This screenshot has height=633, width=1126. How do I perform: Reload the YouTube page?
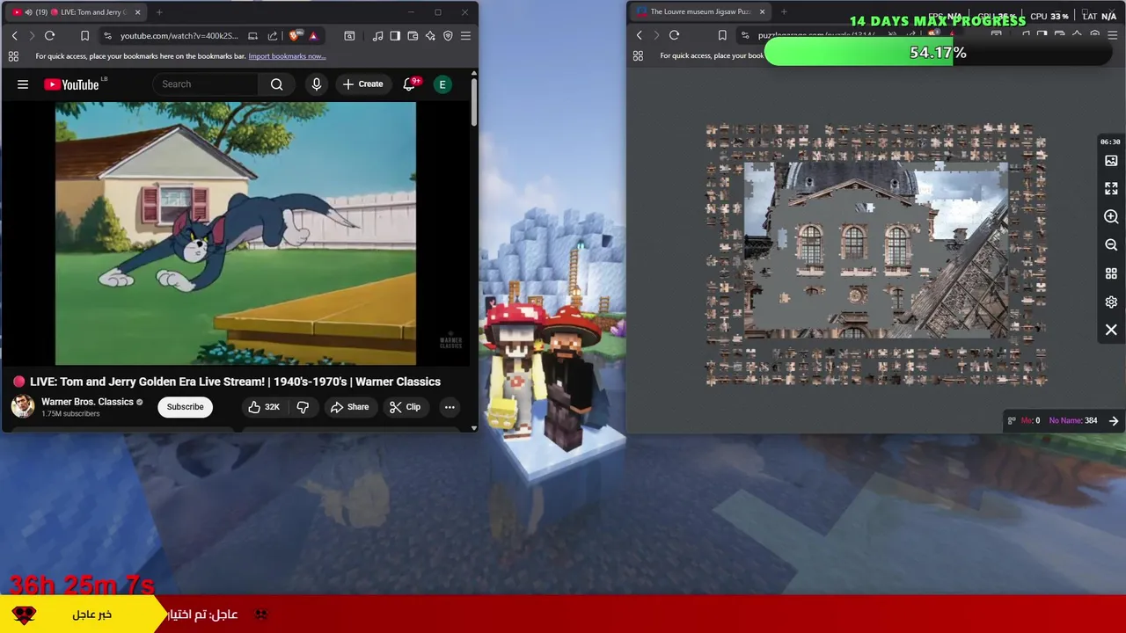point(49,35)
